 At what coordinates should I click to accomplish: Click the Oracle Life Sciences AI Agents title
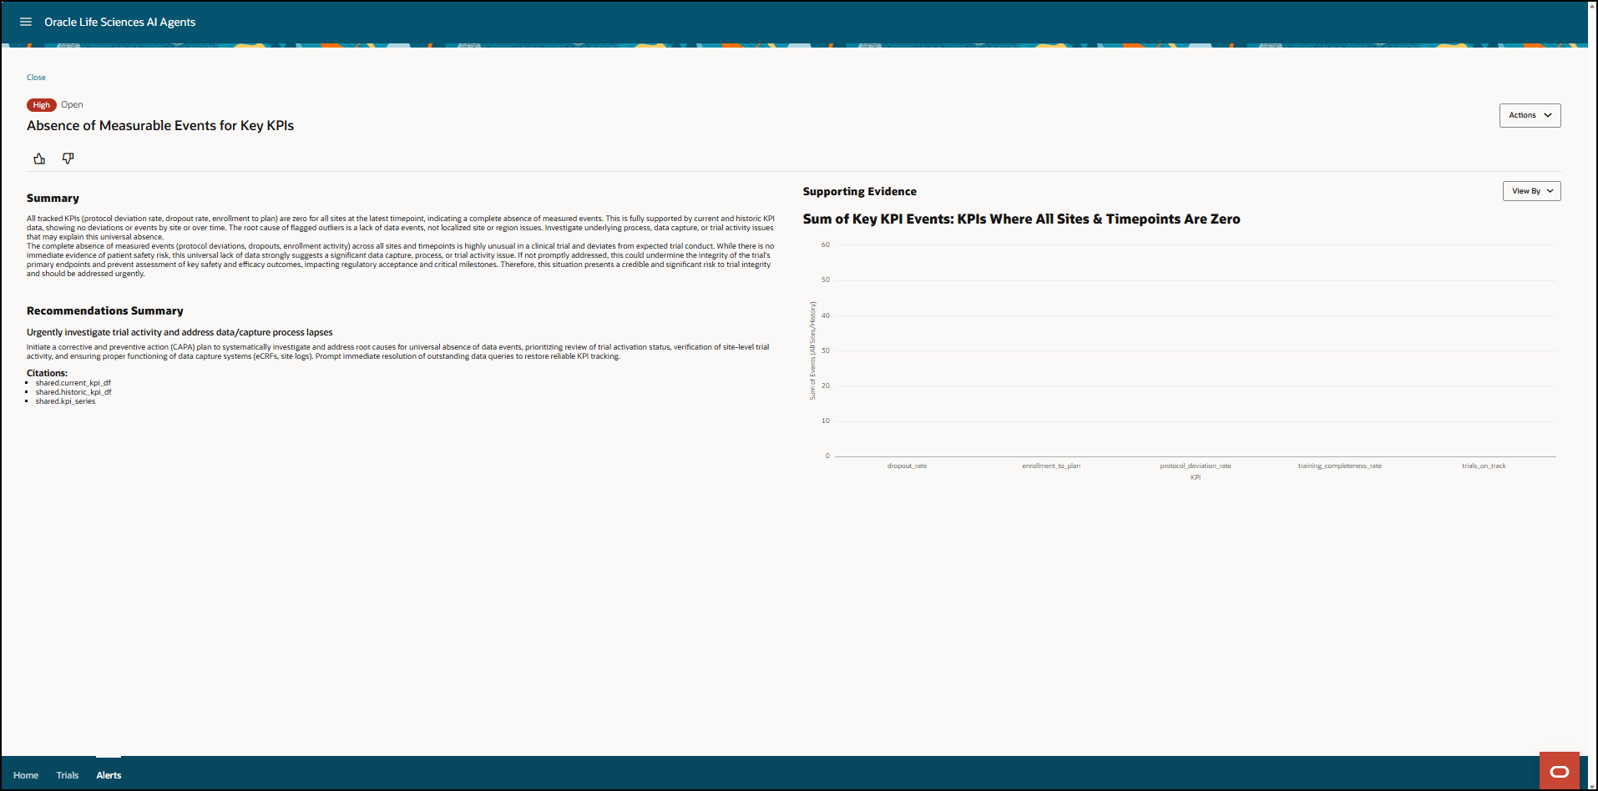(x=120, y=22)
